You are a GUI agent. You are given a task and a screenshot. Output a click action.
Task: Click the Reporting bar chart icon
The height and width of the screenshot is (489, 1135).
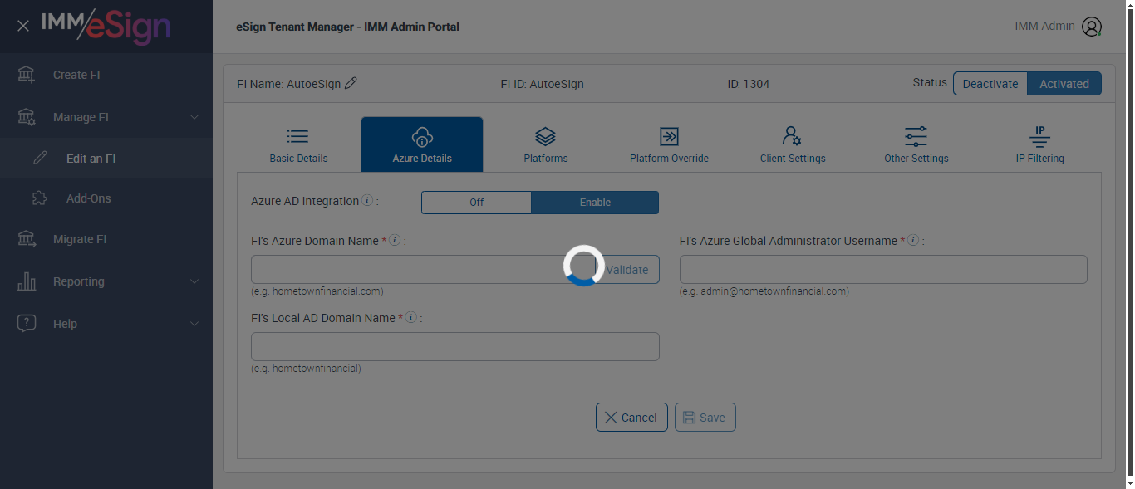[x=27, y=281]
